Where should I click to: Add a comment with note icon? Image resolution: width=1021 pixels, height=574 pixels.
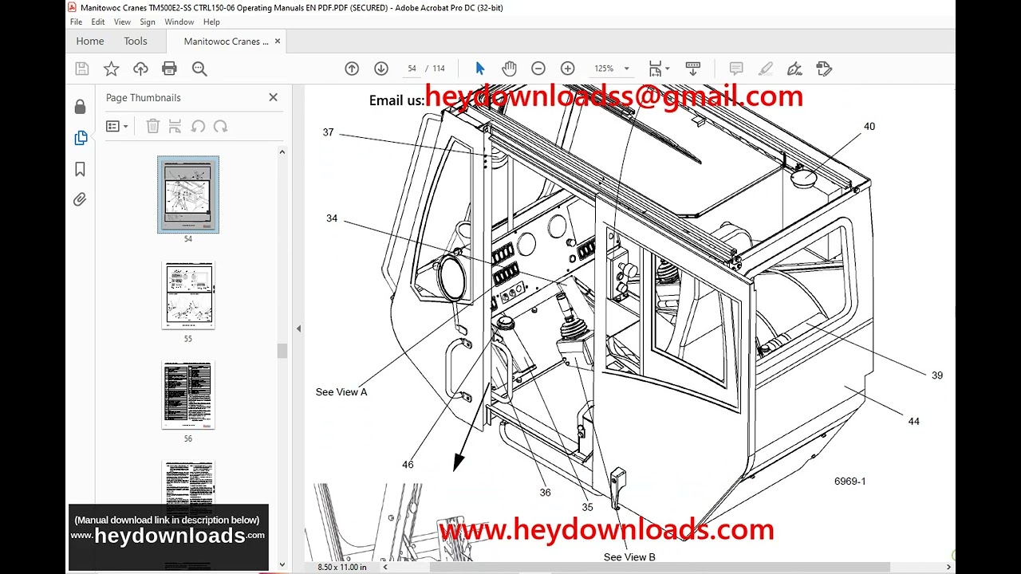(x=736, y=69)
